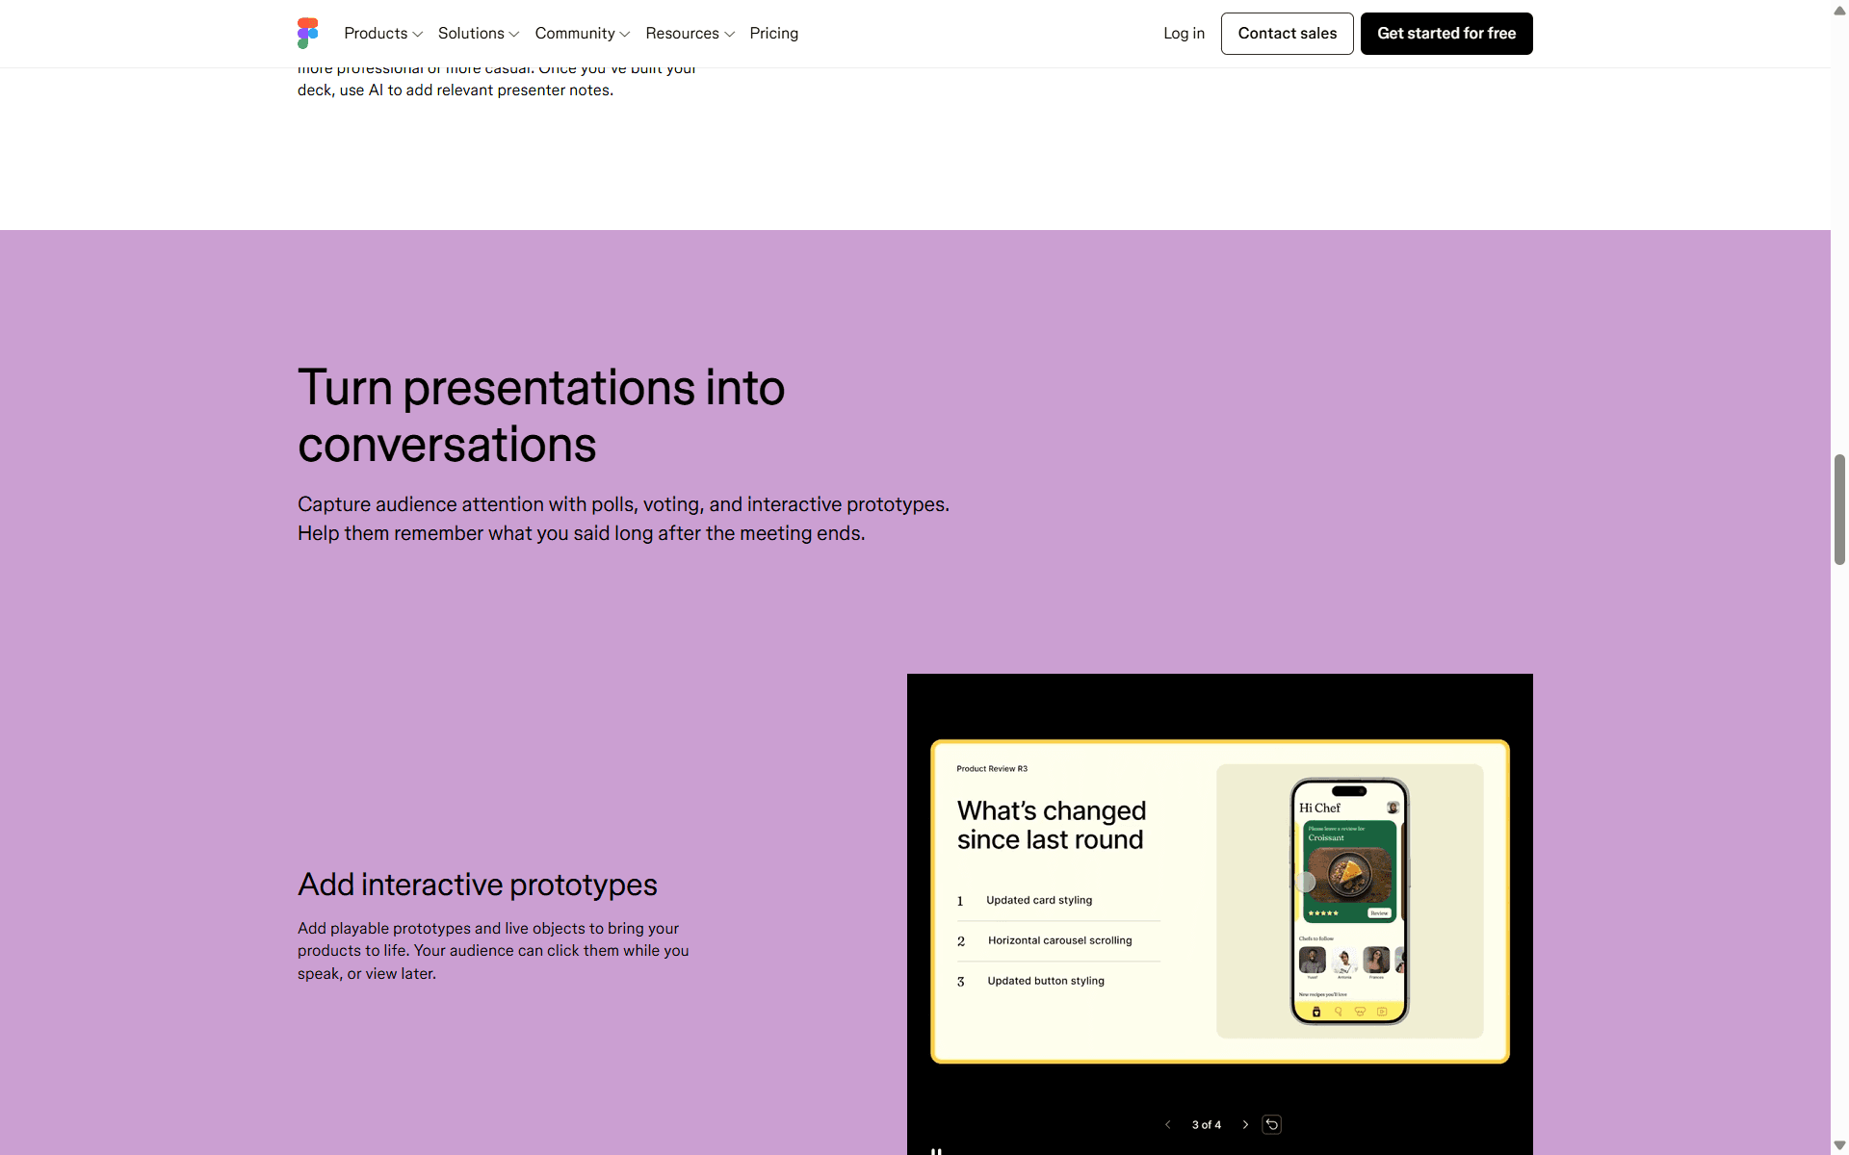Tap the first chef avatar in phone
This screenshot has height=1155, width=1849.
point(1312,960)
